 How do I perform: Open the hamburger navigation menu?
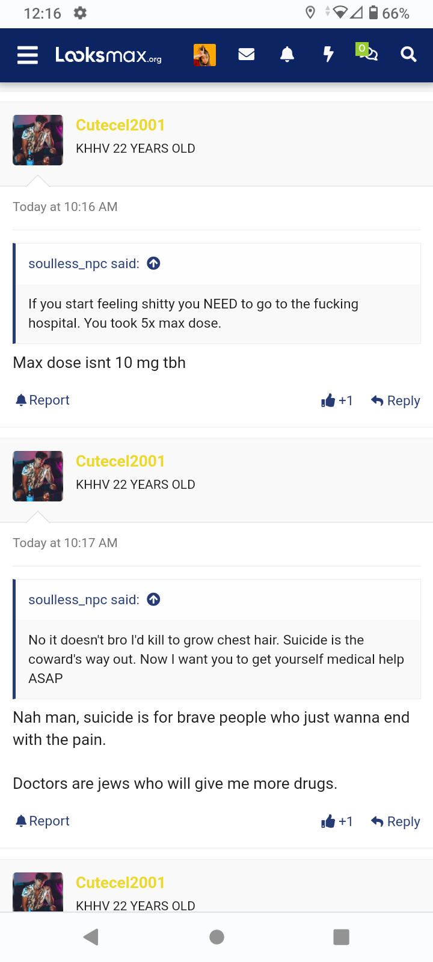click(x=28, y=55)
